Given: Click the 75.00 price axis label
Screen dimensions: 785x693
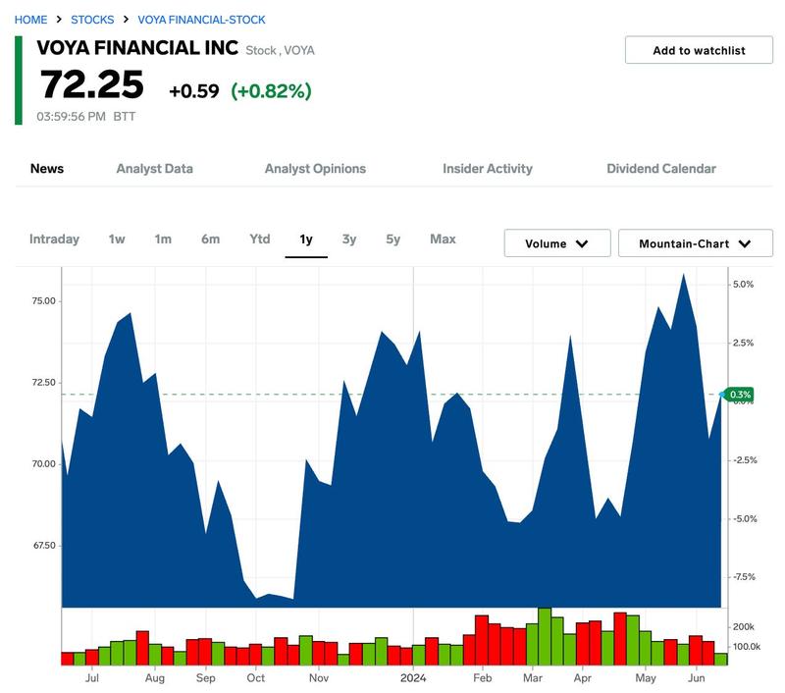Looking at the screenshot, I should [x=43, y=301].
